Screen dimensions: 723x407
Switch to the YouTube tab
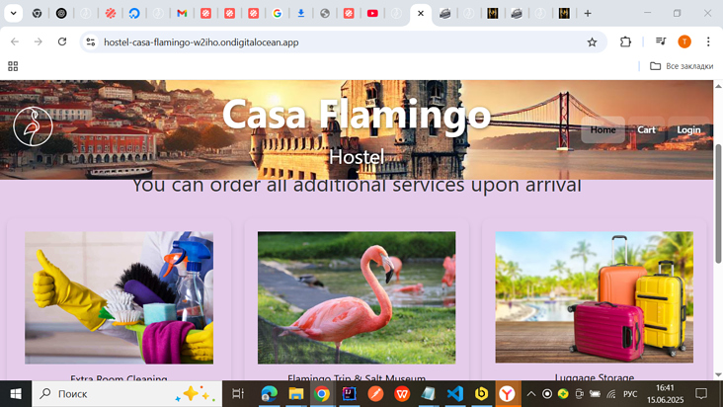(x=372, y=14)
